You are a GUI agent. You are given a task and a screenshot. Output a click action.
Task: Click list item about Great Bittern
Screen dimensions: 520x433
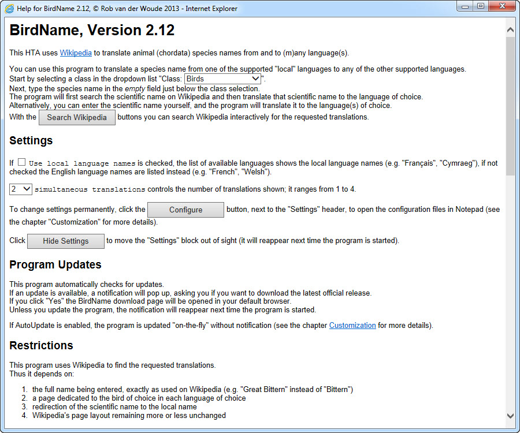192,389
